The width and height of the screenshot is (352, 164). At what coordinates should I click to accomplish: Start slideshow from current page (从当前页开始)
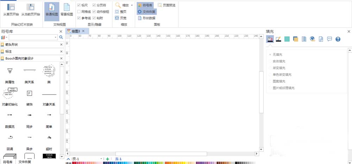tap(31, 9)
